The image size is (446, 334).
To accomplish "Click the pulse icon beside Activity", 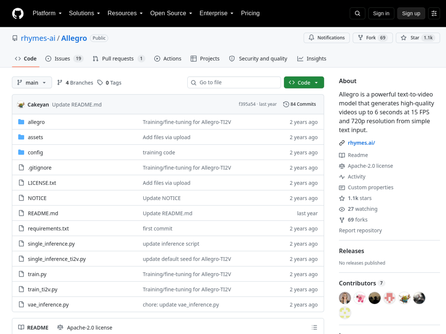I will pyautogui.click(x=342, y=177).
